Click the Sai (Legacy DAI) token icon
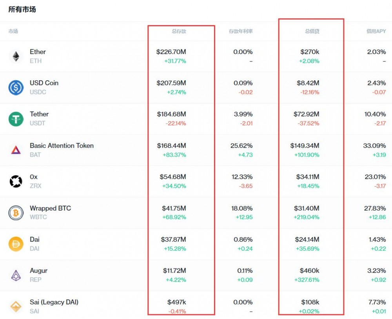This screenshot has width=392, height=319. click(16, 306)
